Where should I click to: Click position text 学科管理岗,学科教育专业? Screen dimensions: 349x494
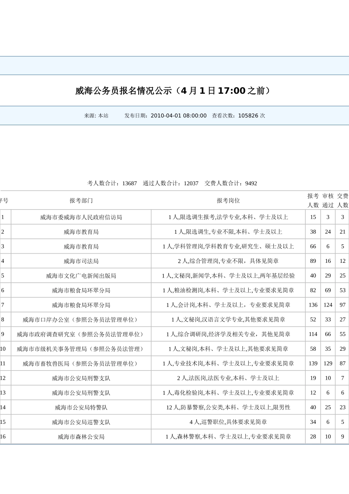pyautogui.click(x=208, y=246)
